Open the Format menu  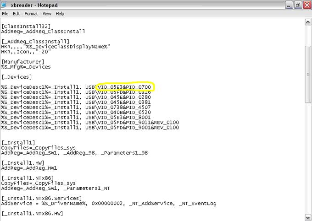point(31,14)
